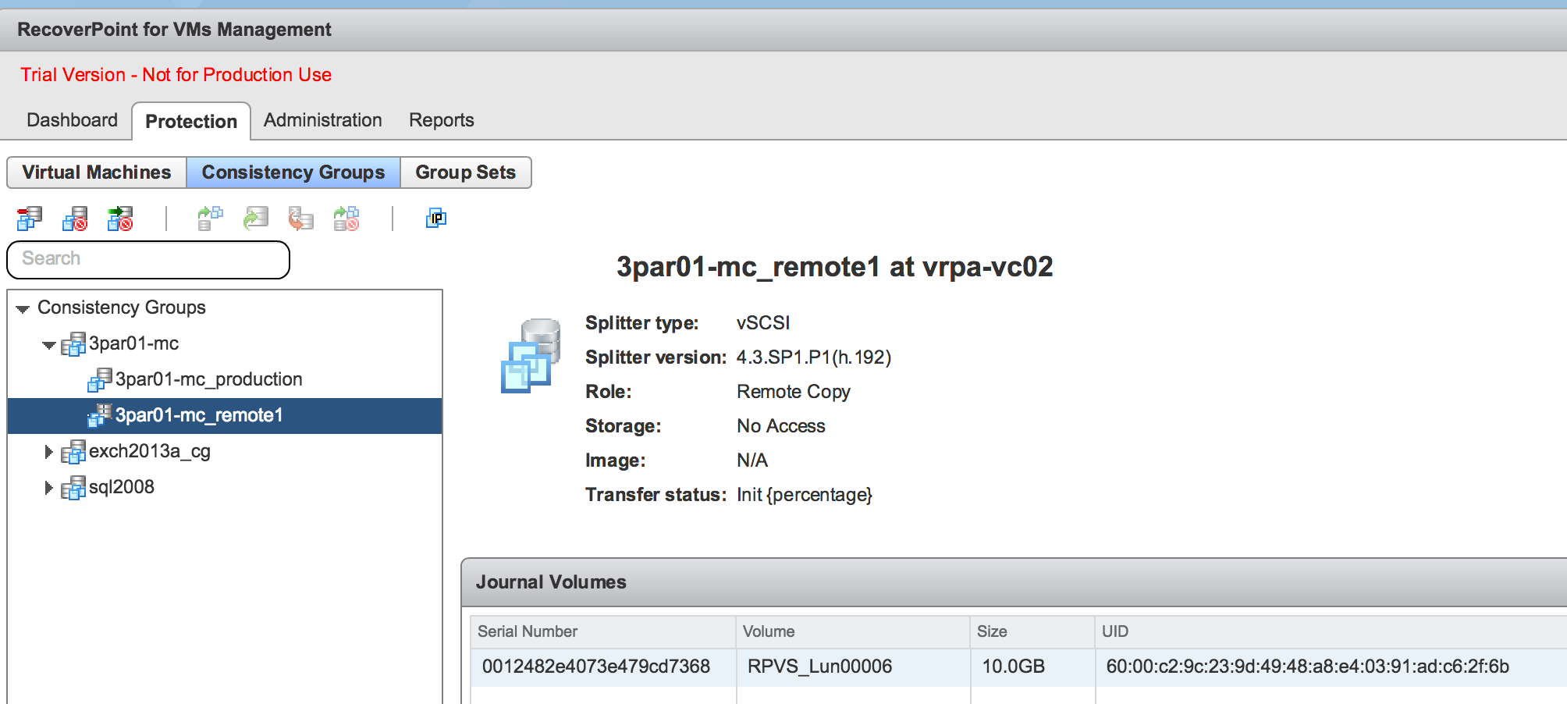This screenshot has width=1567, height=704.
Task: Click the disable consistency group toolbar icon
Action: coord(75,219)
